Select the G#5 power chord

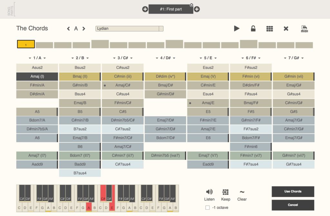(x=294, y=112)
